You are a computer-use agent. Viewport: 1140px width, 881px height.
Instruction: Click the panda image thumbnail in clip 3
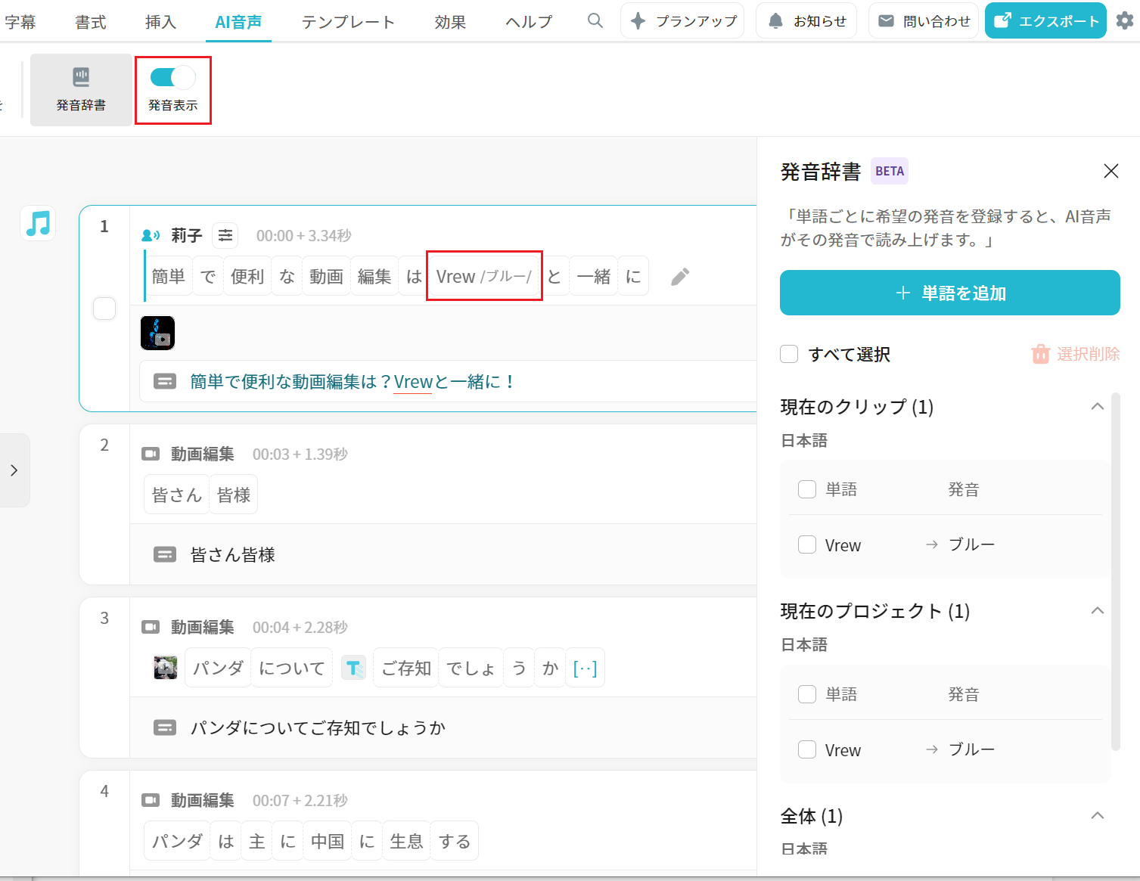point(166,668)
